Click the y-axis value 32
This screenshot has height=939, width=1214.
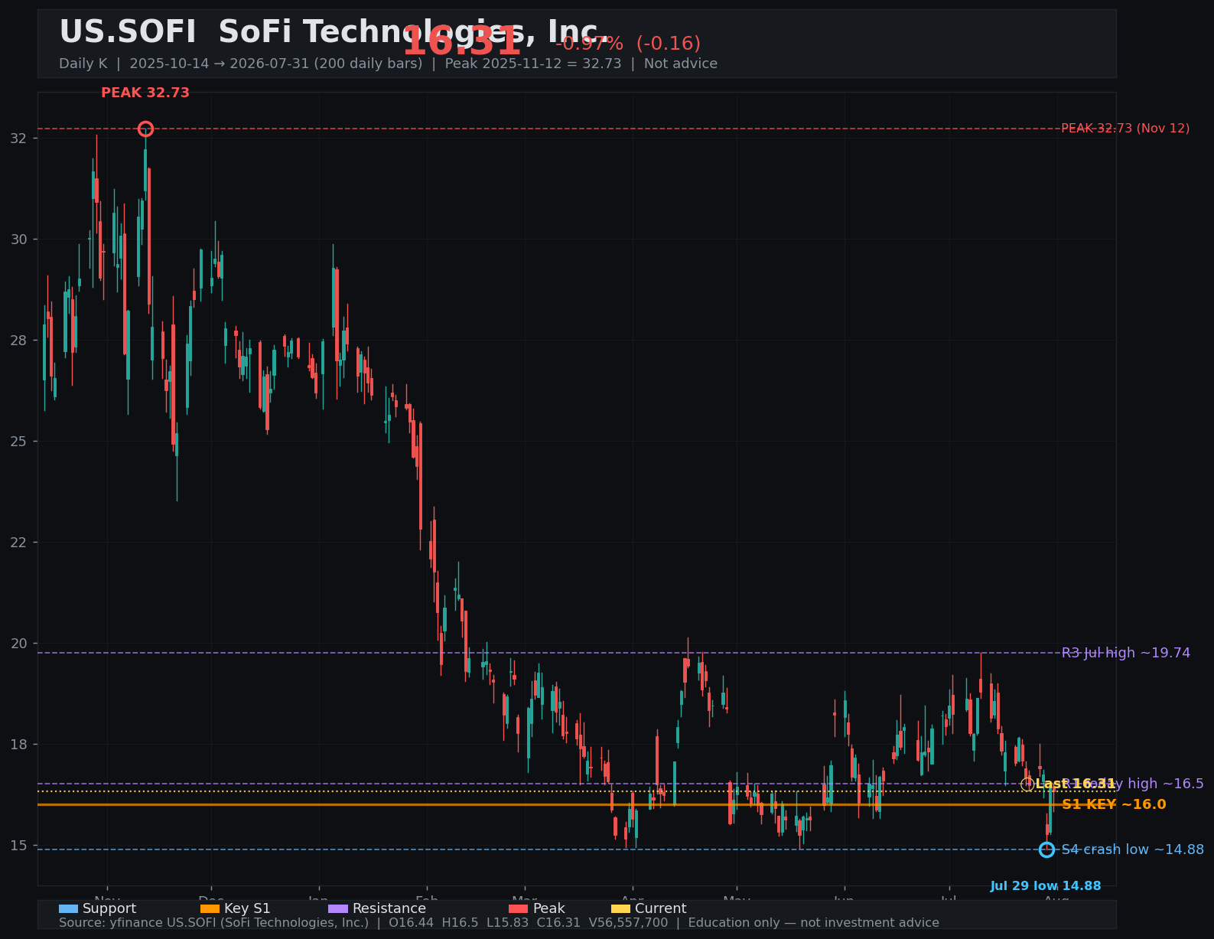pyautogui.click(x=19, y=139)
